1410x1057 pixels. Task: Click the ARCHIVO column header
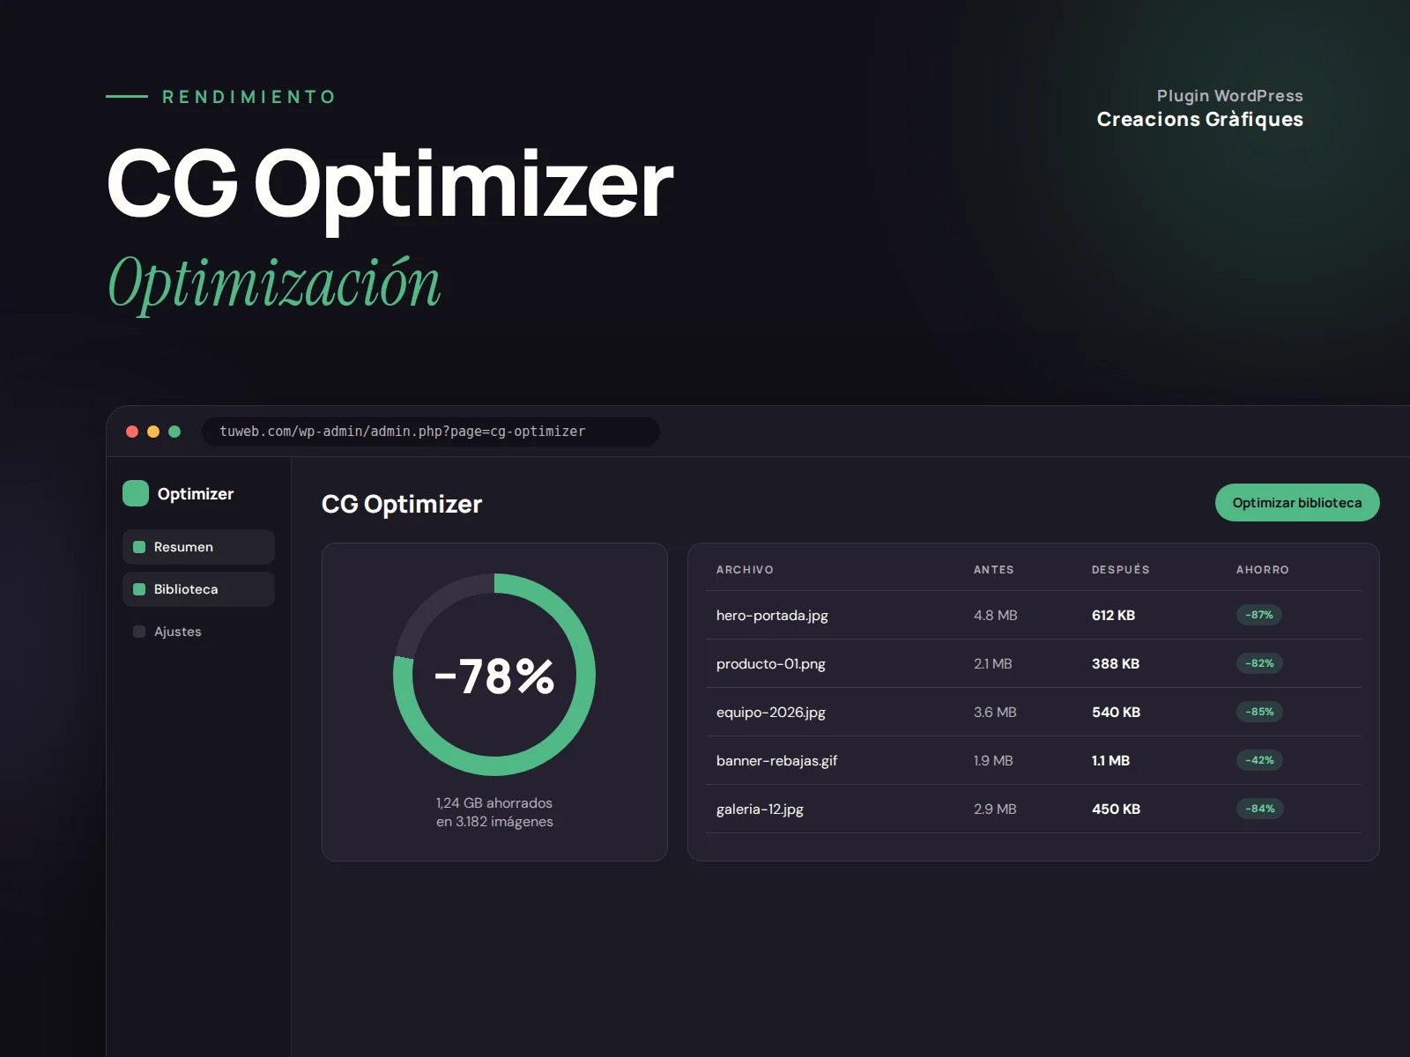745,570
